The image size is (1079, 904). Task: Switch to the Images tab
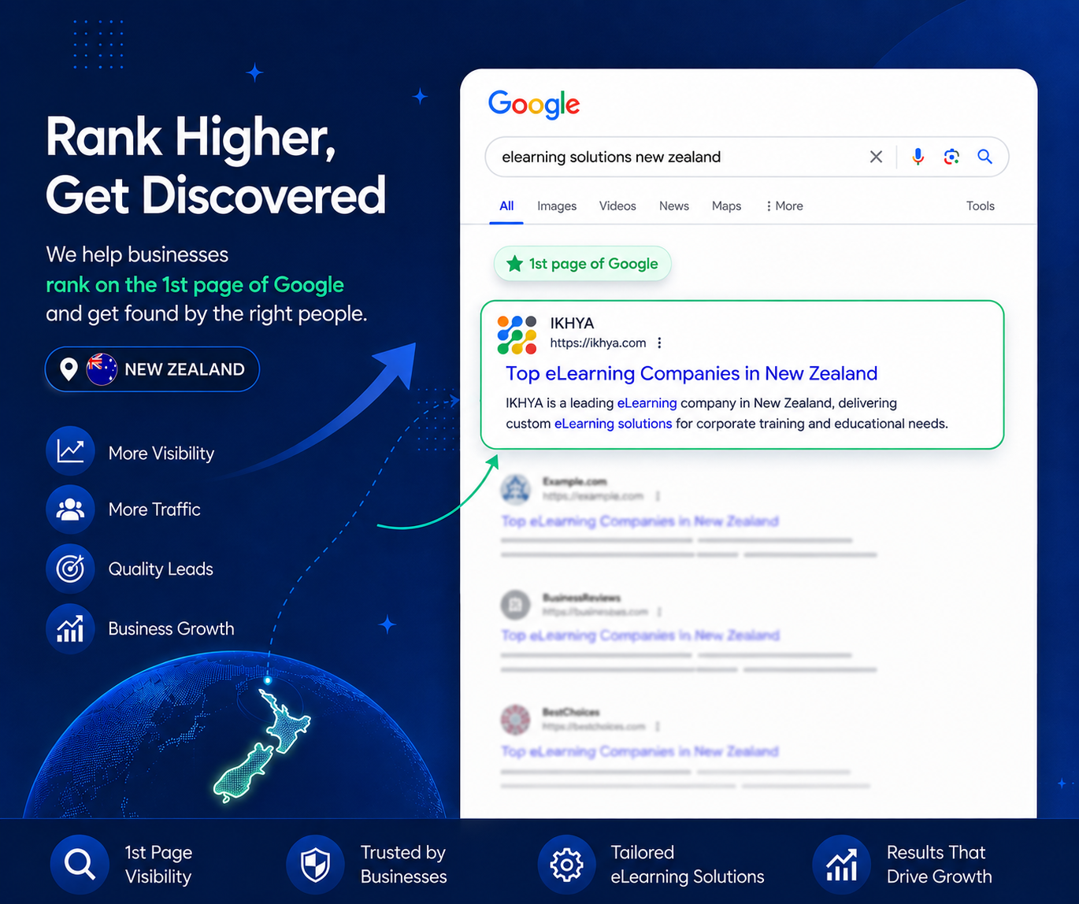pos(557,206)
